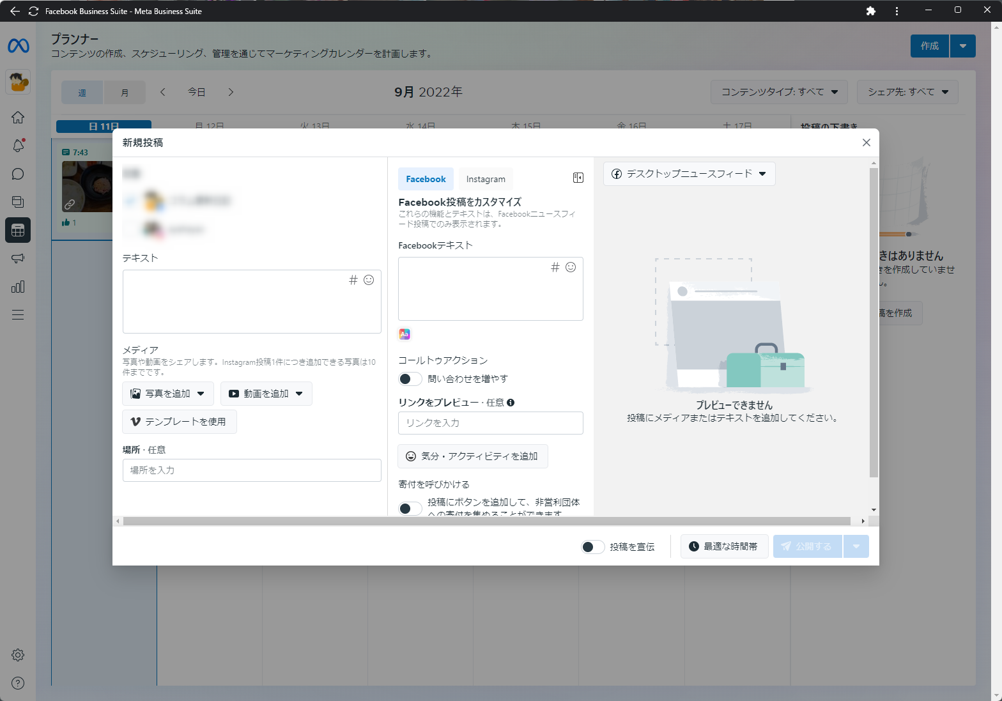
Task: Click the info icon beside リンクをプレビュー
Action: click(511, 403)
